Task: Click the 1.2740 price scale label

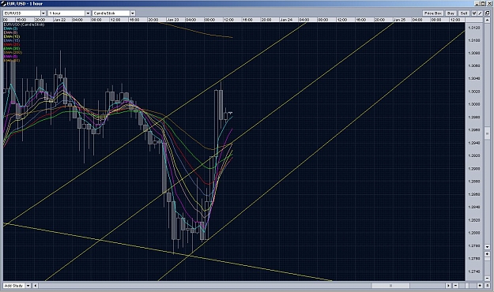Action: (x=473, y=271)
